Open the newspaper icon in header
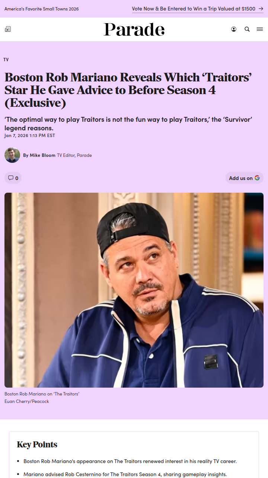This screenshot has width=268, height=478. pyautogui.click(x=8, y=29)
